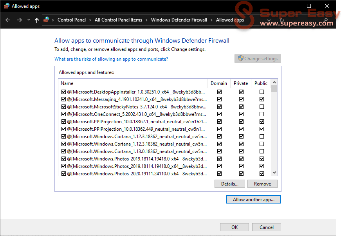Click the list scrollbar up arrow

coord(274,82)
